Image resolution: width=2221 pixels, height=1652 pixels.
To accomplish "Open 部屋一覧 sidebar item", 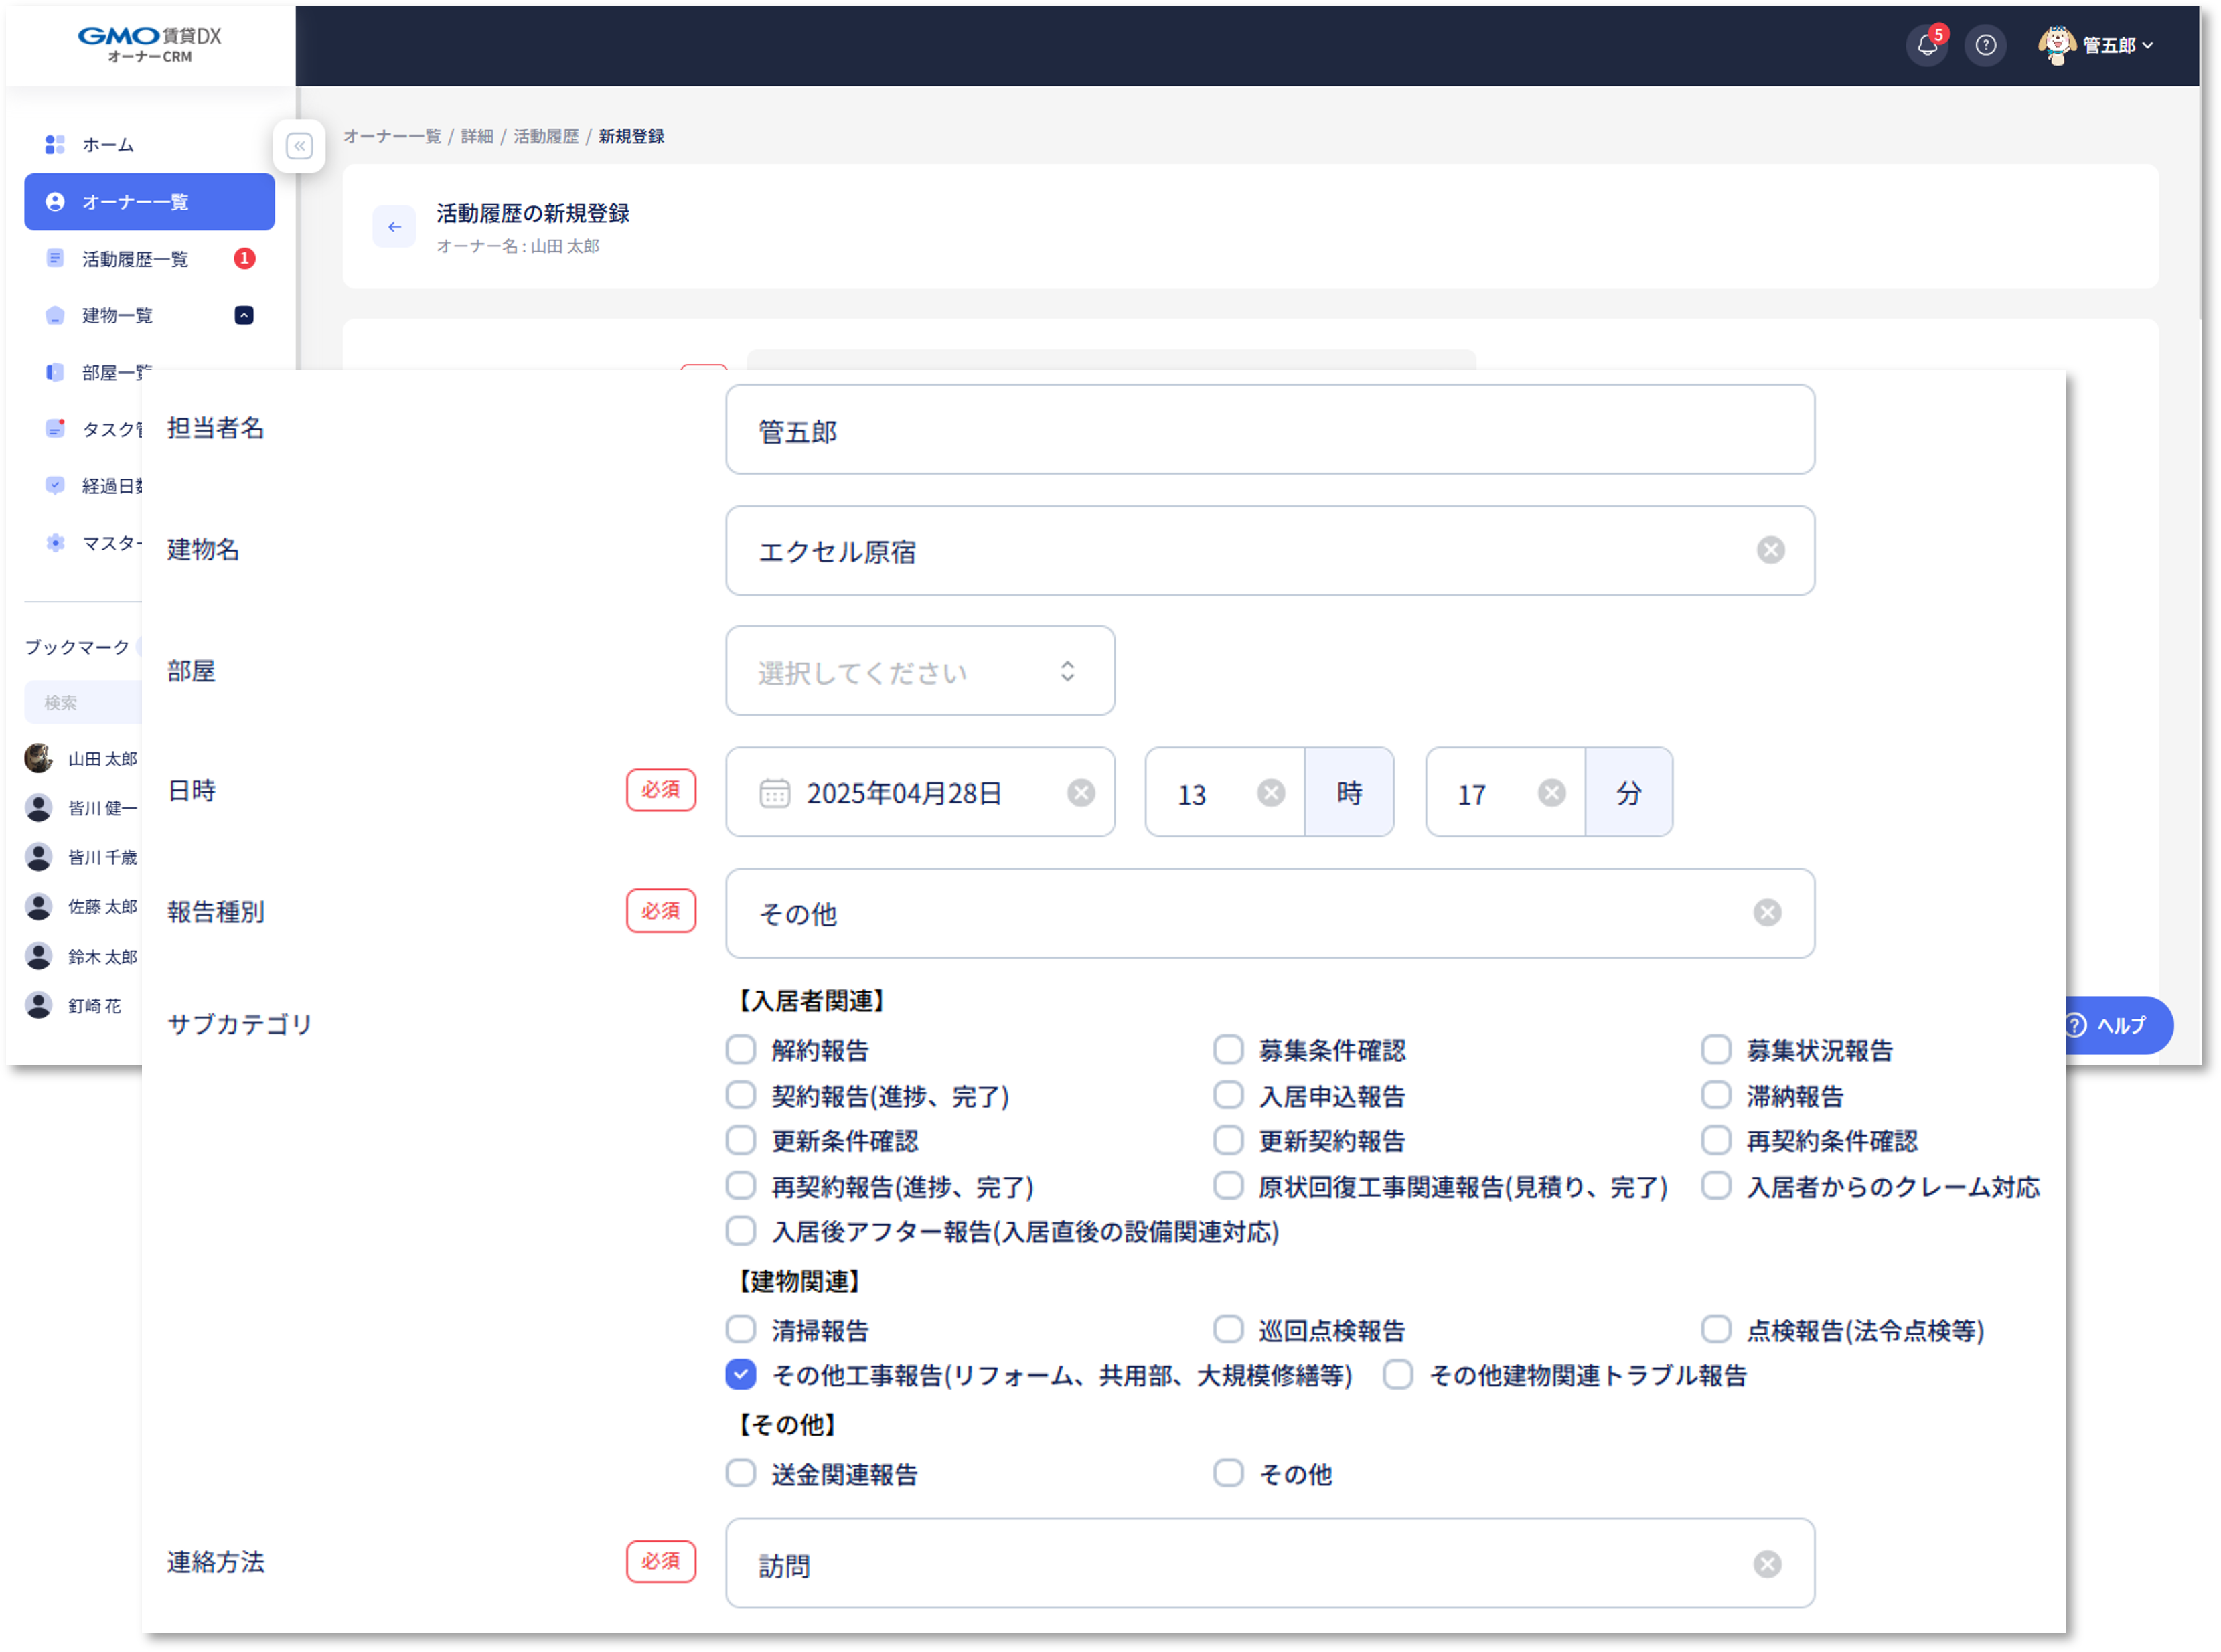I will 97,373.
